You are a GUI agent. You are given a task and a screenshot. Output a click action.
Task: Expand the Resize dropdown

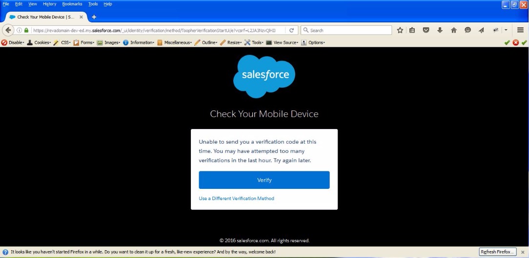pyautogui.click(x=231, y=43)
